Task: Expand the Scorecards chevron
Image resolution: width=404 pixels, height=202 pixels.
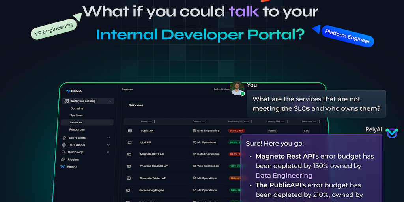Action: click(108, 138)
